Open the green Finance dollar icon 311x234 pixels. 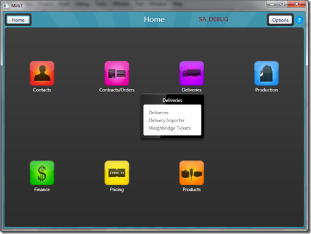[x=42, y=173]
